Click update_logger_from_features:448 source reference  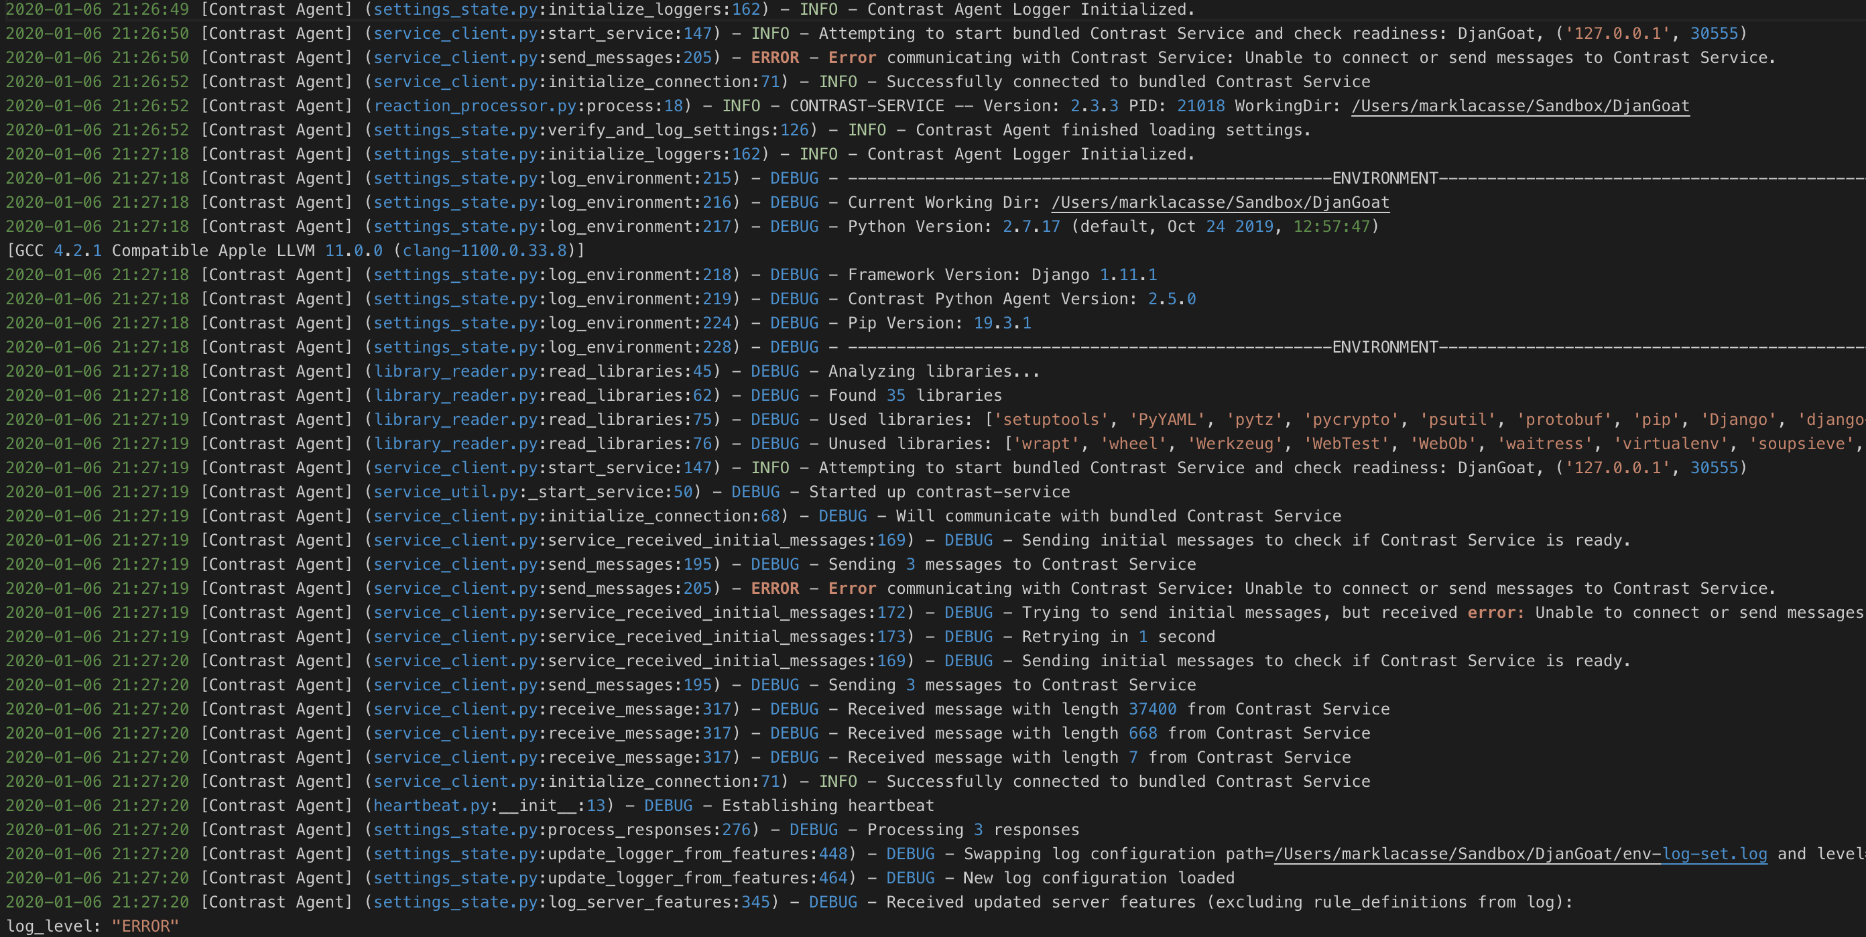coord(698,854)
